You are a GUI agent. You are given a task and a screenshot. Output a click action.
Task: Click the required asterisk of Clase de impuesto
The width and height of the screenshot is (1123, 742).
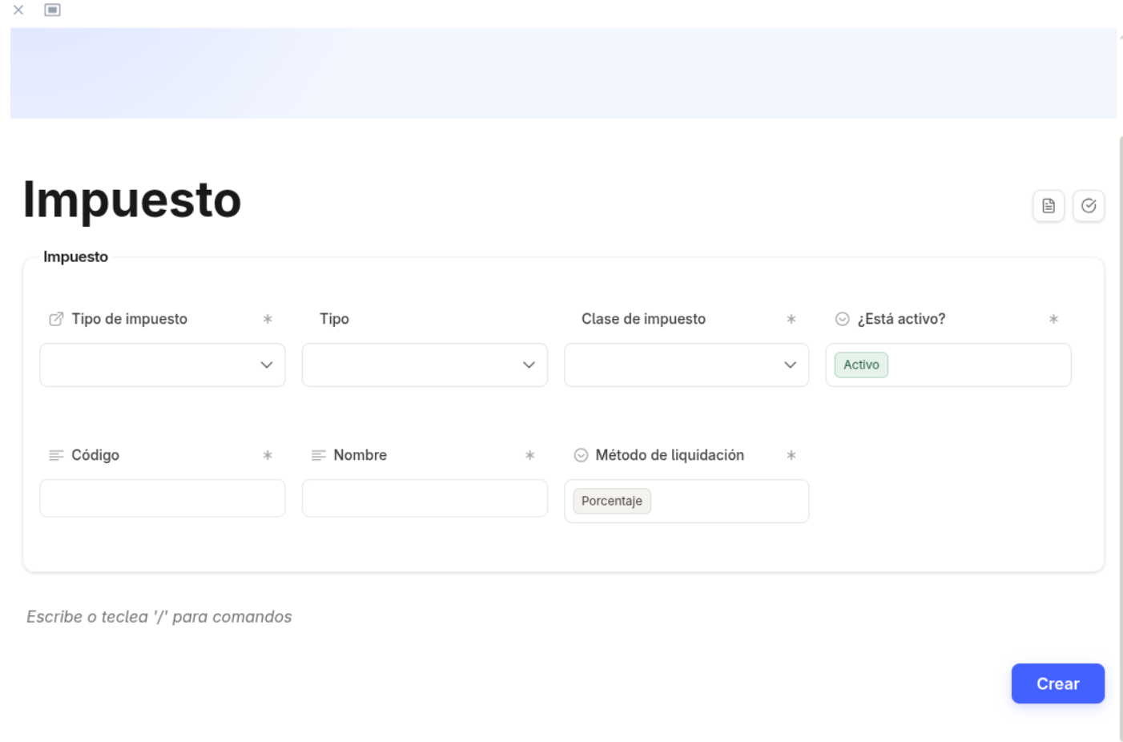[791, 319]
